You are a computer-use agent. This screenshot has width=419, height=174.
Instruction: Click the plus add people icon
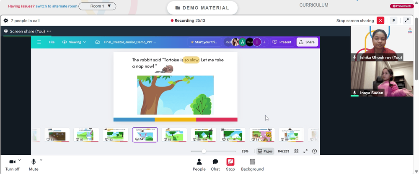point(264,42)
